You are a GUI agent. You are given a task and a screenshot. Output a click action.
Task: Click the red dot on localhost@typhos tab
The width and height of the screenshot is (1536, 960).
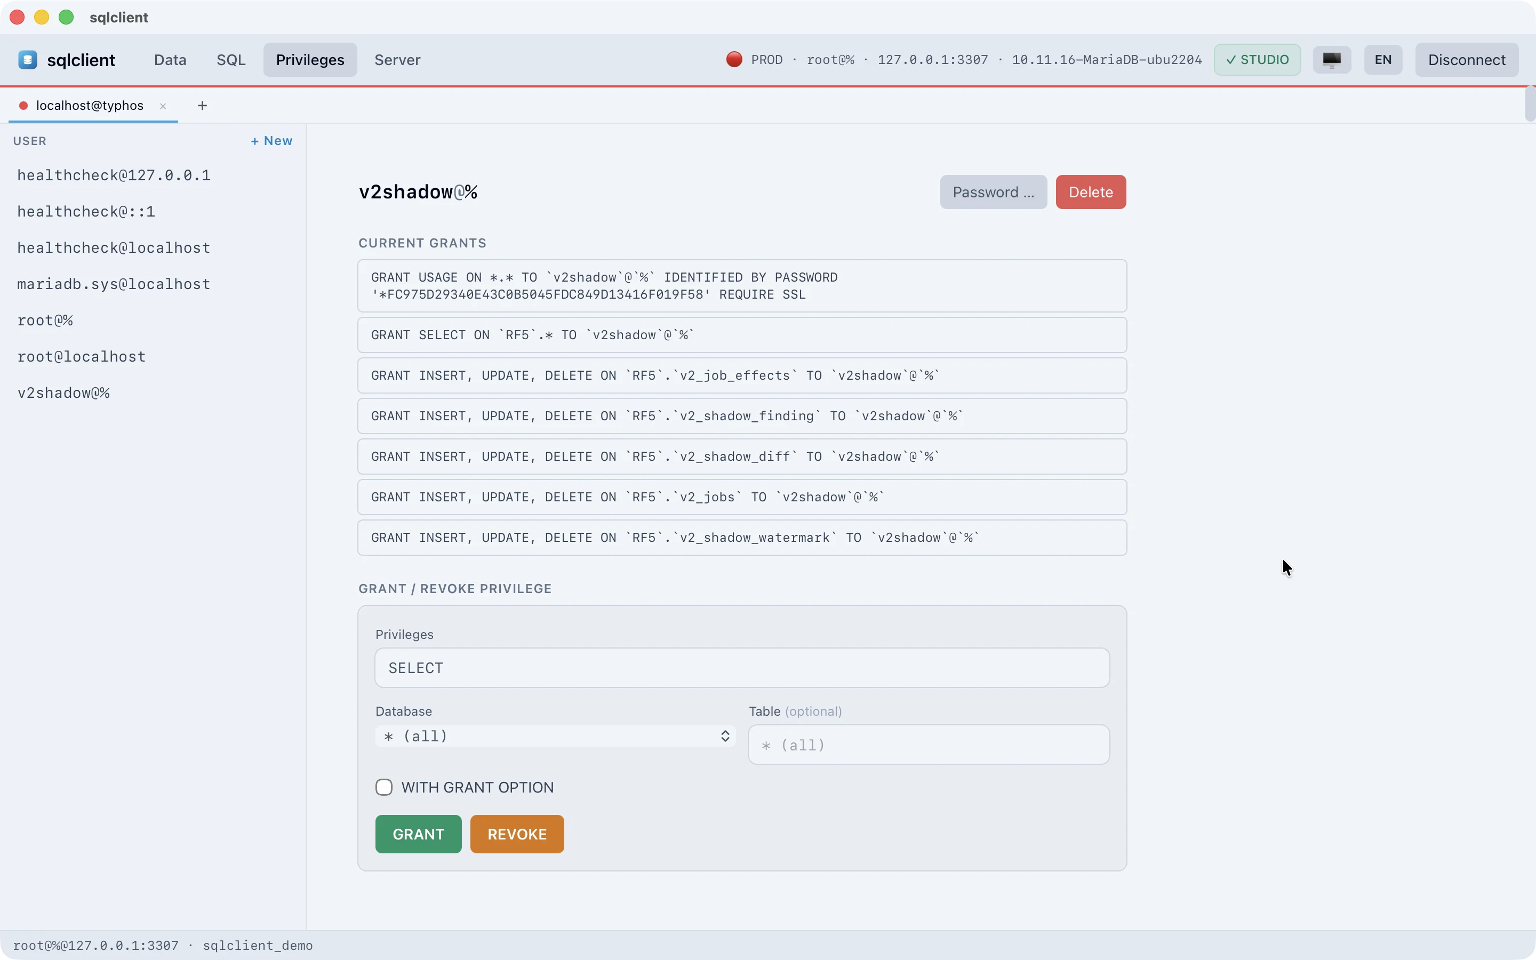pyautogui.click(x=23, y=106)
